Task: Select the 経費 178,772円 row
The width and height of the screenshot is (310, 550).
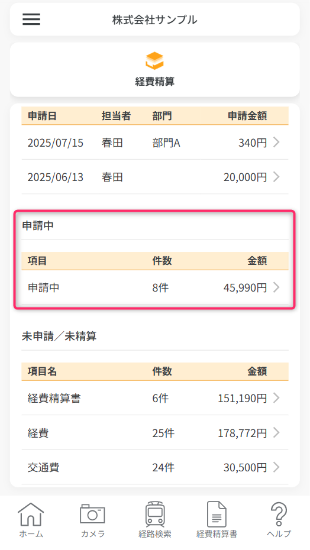Action: click(x=155, y=433)
